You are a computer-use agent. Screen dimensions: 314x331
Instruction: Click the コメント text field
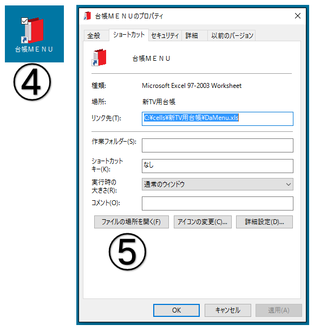(x=217, y=203)
